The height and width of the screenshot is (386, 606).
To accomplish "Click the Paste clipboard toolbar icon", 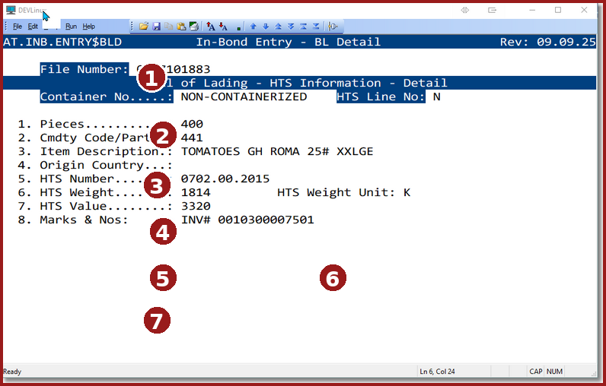I will pos(181,27).
